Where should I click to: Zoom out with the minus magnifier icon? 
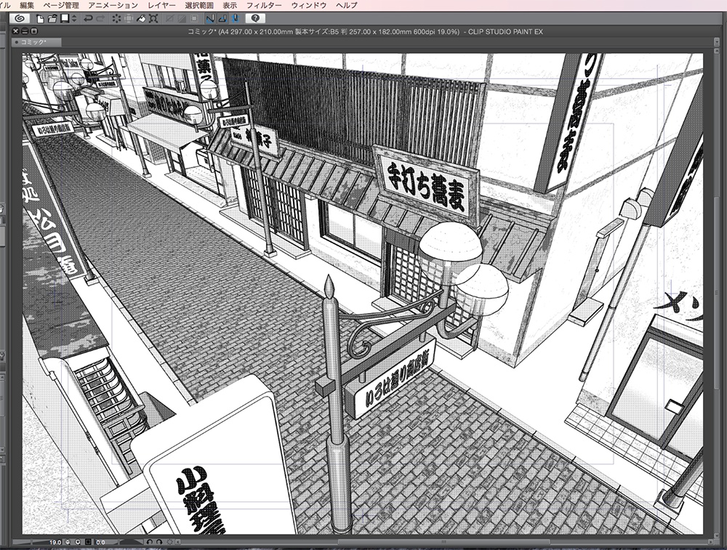[68, 543]
